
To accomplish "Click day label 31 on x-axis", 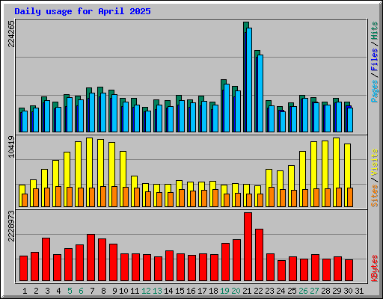I will click(x=359, y=291).
